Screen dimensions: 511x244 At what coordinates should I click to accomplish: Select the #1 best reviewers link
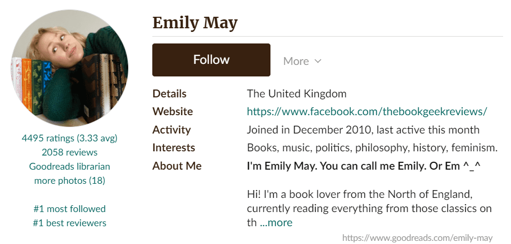click(x=69, y=223)
